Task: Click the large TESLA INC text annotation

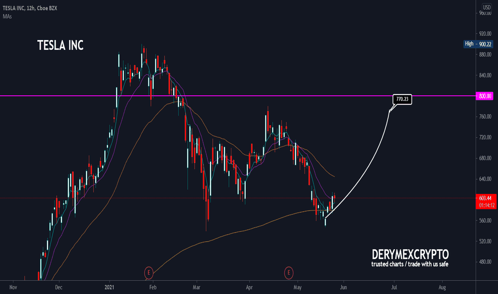Action: [x=60, y=45]
